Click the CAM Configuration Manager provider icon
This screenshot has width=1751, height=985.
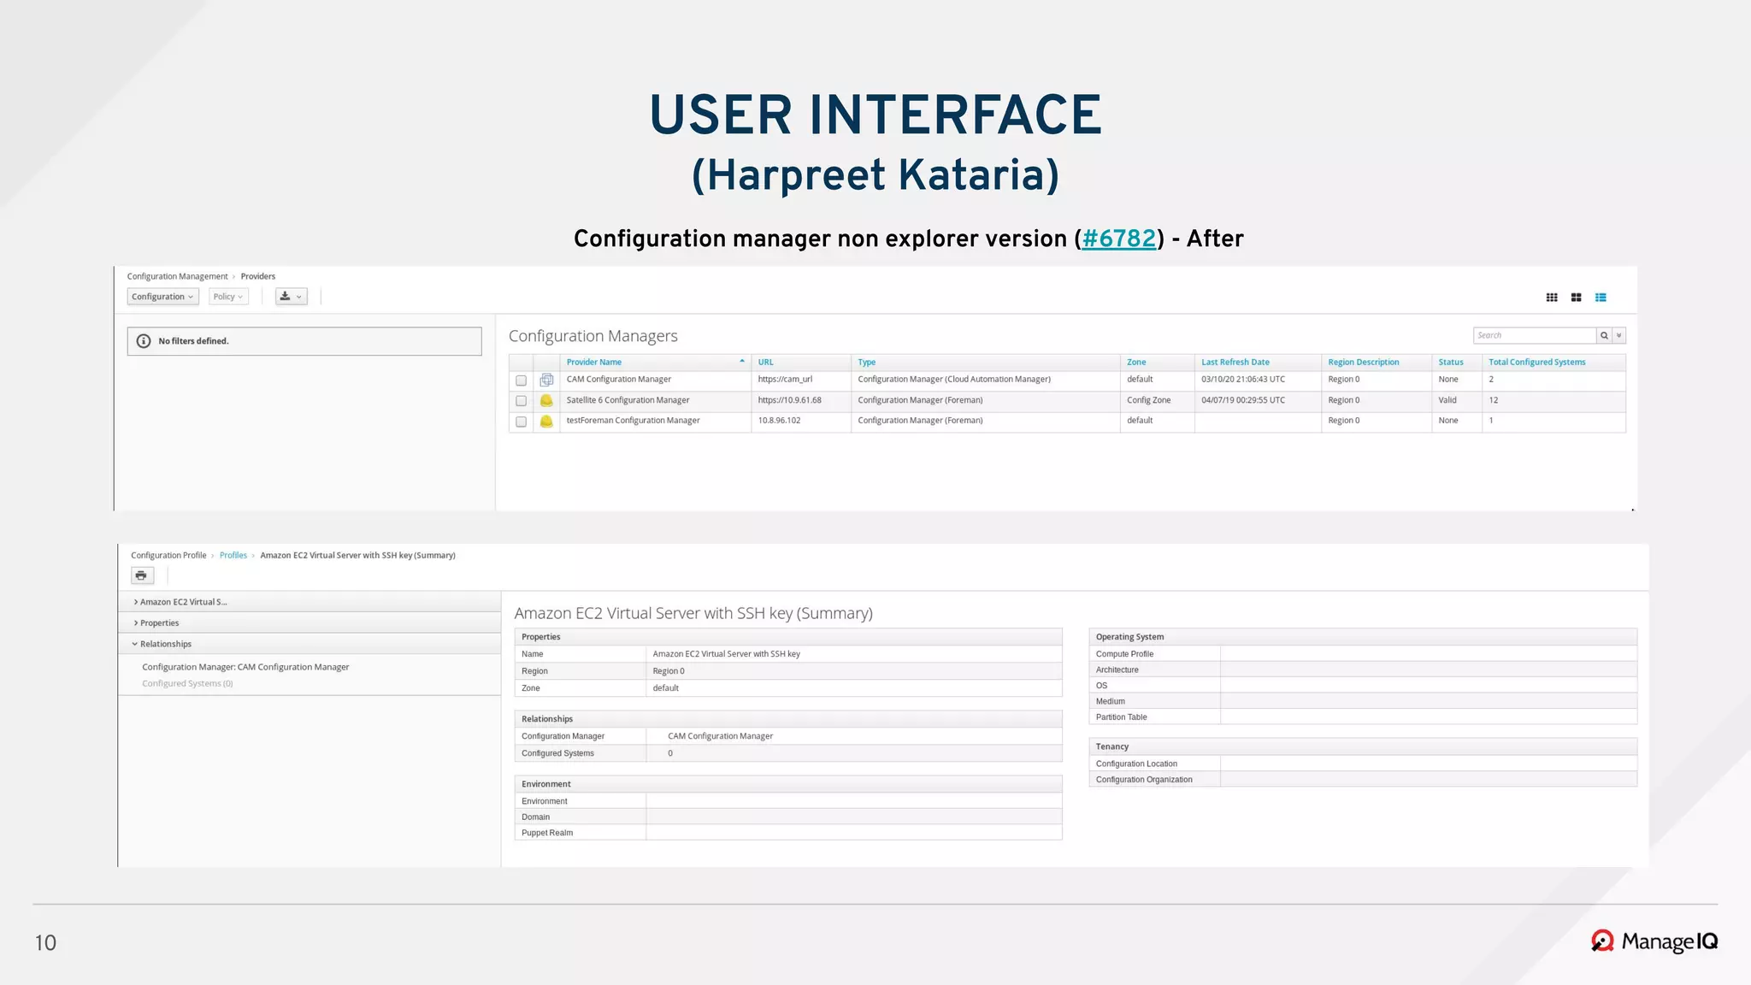(546, 380)
